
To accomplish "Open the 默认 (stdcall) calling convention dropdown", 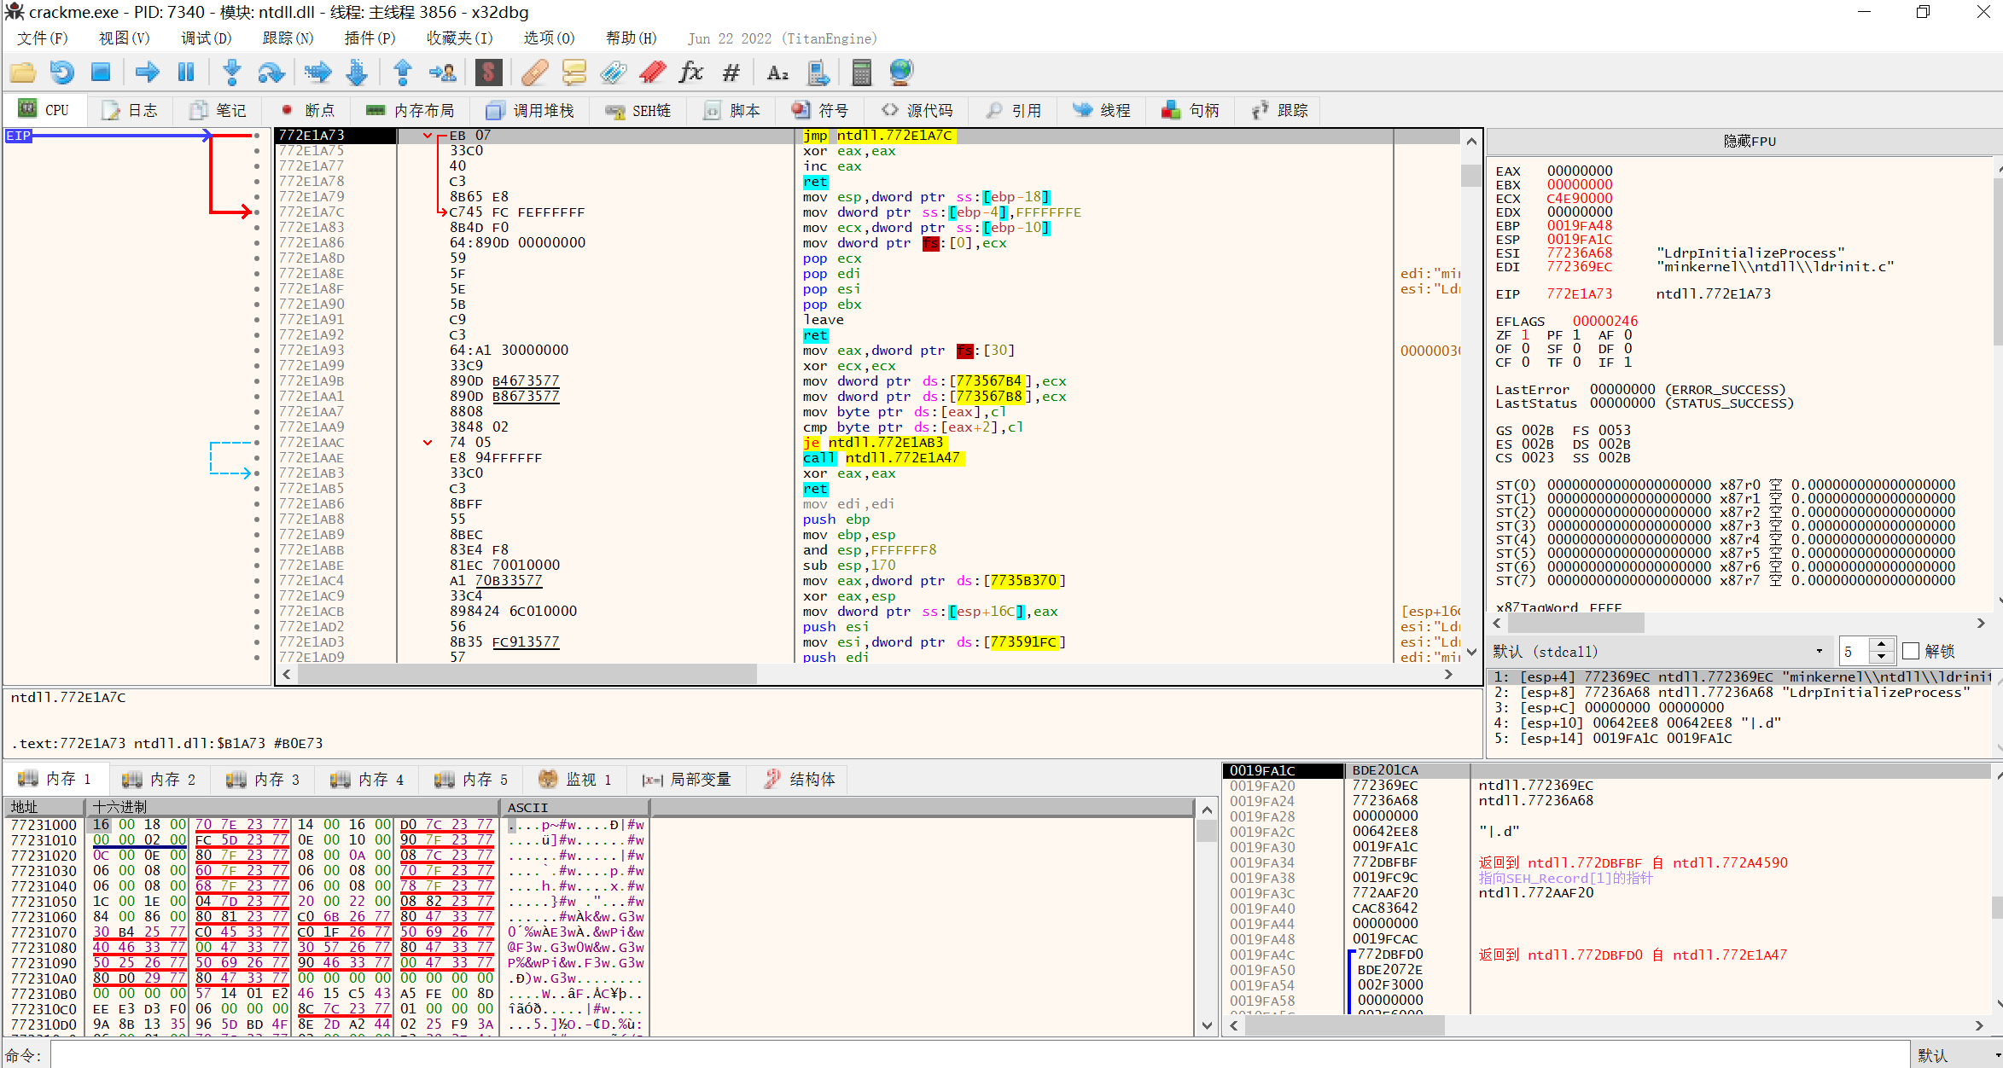I will coord(1659,652).
